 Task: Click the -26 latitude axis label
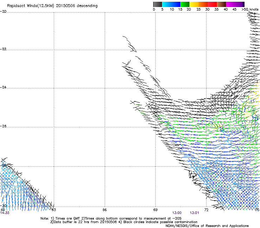tap(3, 126)
